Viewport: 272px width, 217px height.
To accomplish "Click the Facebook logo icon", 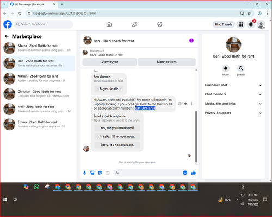I will [8, 24].
